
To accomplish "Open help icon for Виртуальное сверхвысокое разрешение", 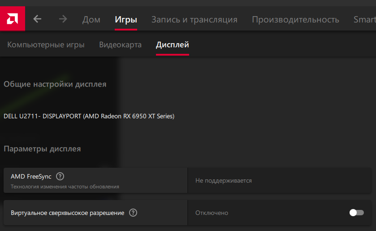I will pyautogui.click(x=133, y=213).
